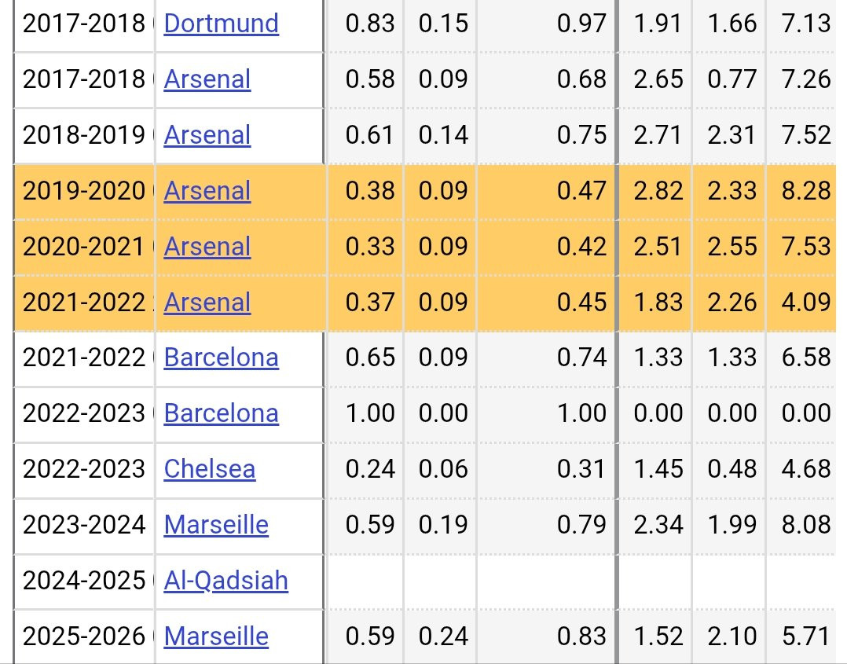Follow Marseille link in 2025-2026 row

216,636
